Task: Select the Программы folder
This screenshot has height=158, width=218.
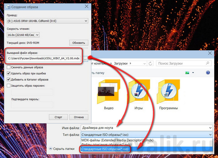Action: point(168,95)
